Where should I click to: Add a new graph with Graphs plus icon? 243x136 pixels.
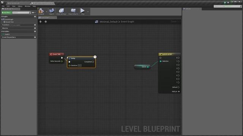pos(35,17)
